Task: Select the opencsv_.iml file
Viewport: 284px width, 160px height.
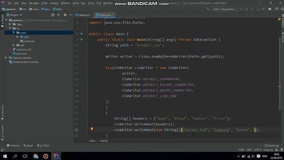Action: [22, 49]
